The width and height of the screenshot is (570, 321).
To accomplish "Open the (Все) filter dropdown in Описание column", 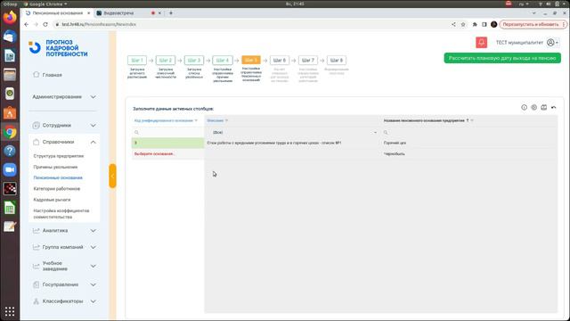I will click(375, 133).
